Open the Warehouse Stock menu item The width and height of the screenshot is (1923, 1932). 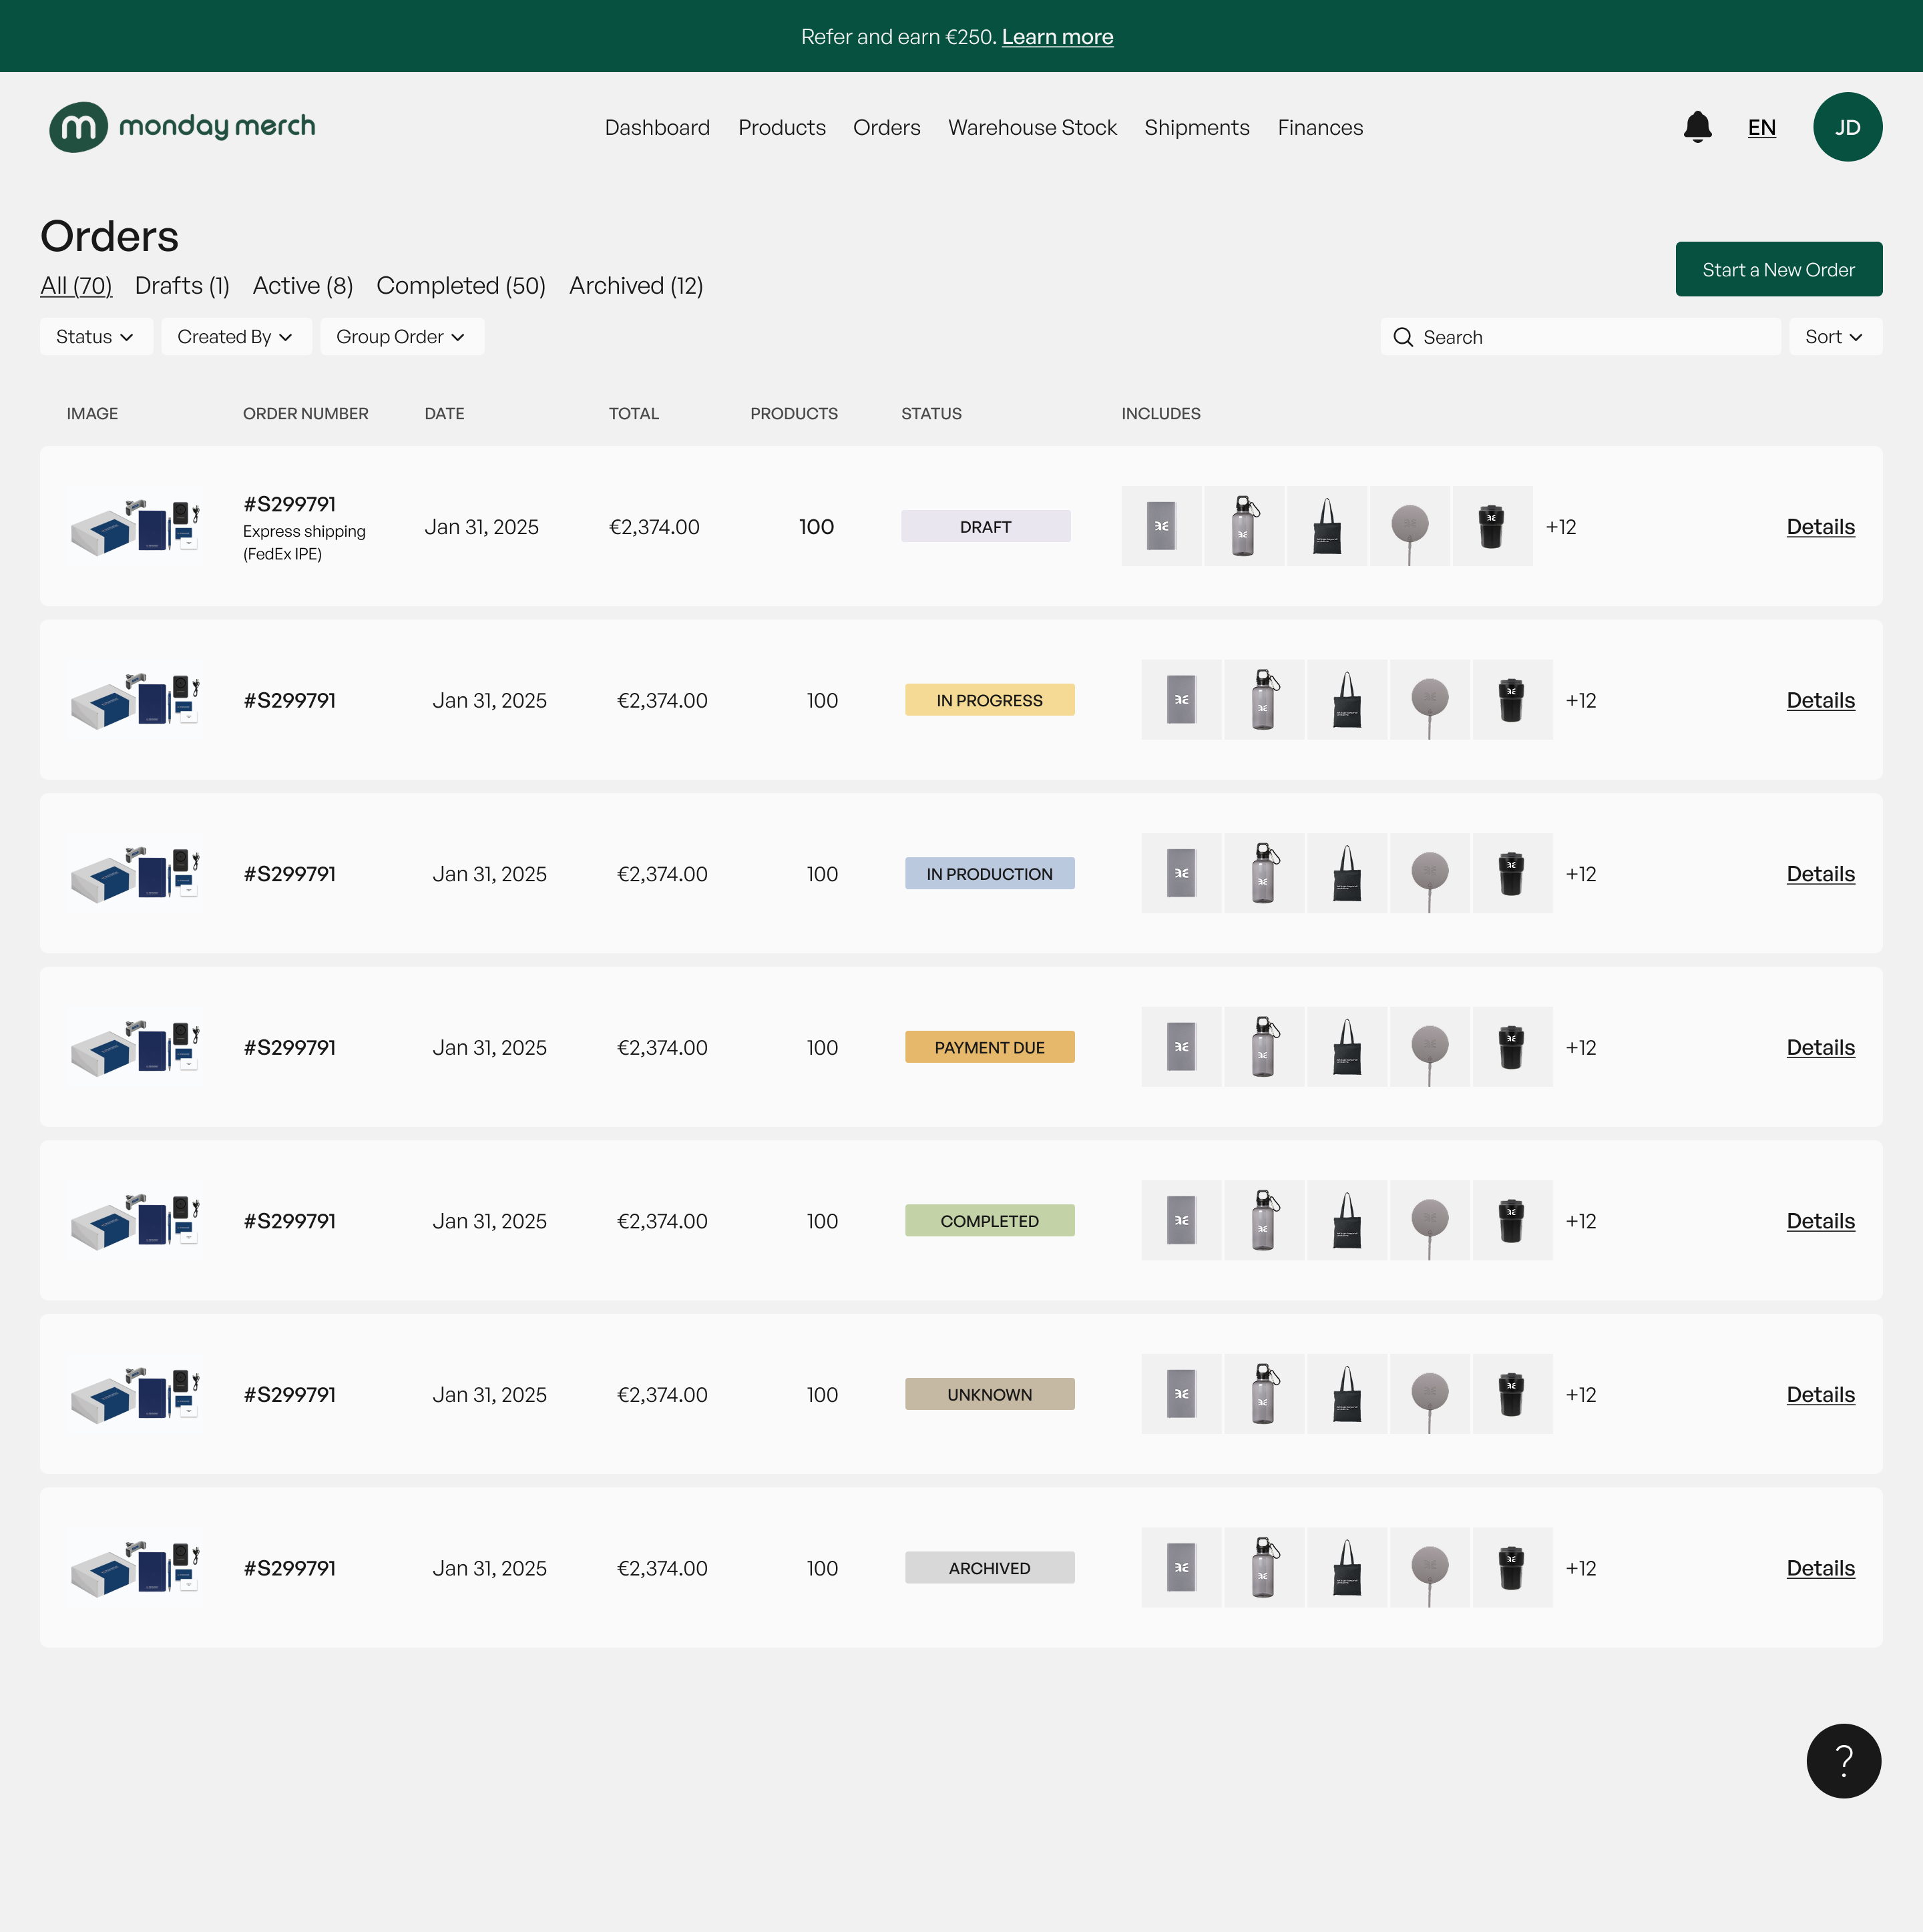pos(1032,127)
